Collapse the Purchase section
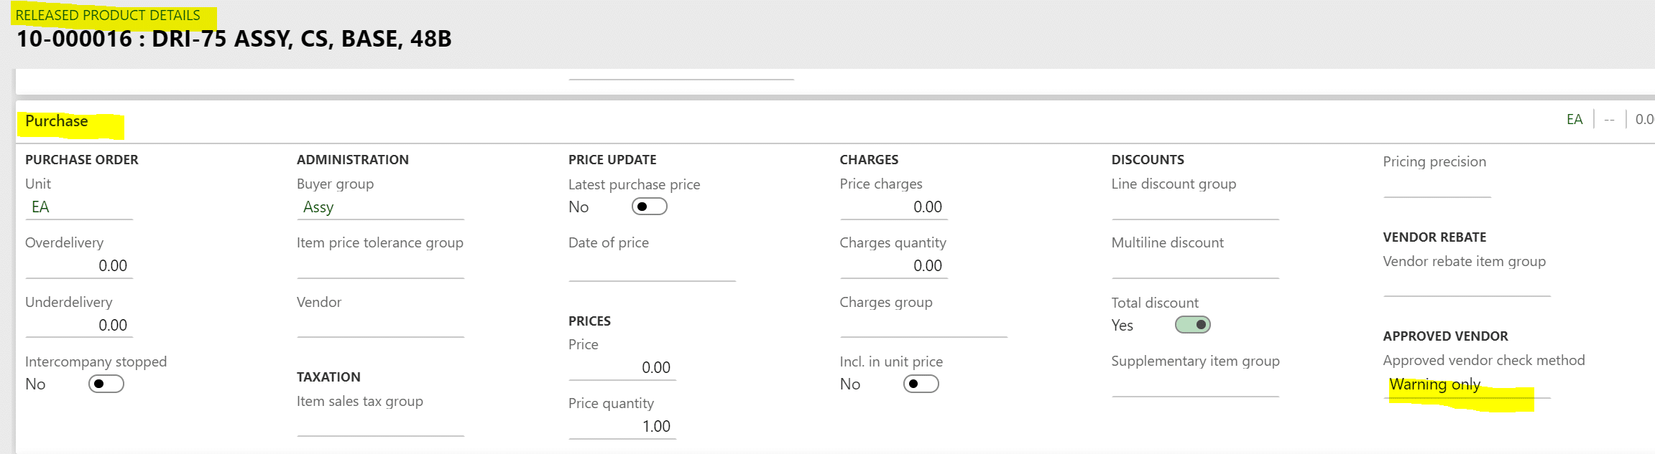 [x=56, y=120]
